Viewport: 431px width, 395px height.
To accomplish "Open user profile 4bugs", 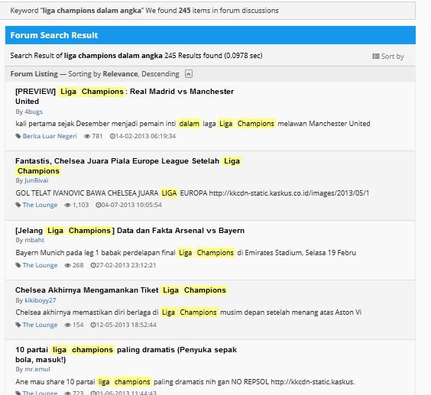I will [x=34, y=112].
